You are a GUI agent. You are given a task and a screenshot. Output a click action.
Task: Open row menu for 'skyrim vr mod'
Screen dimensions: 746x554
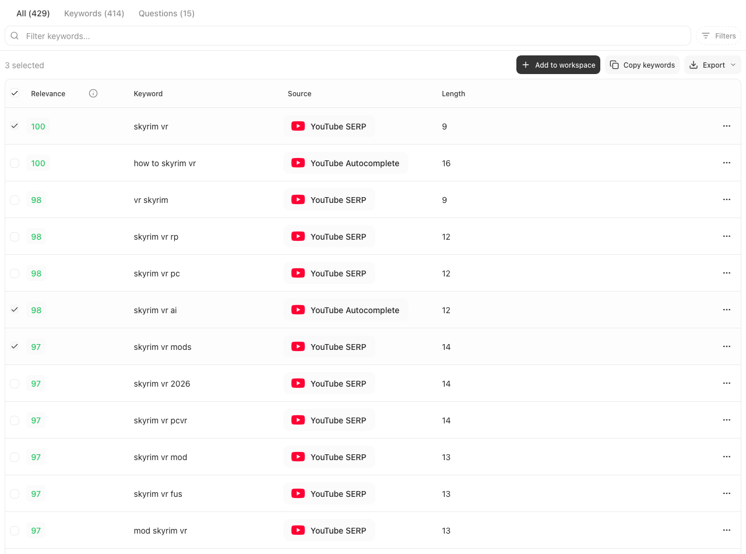pyautogui.click(x=726, y=457)
